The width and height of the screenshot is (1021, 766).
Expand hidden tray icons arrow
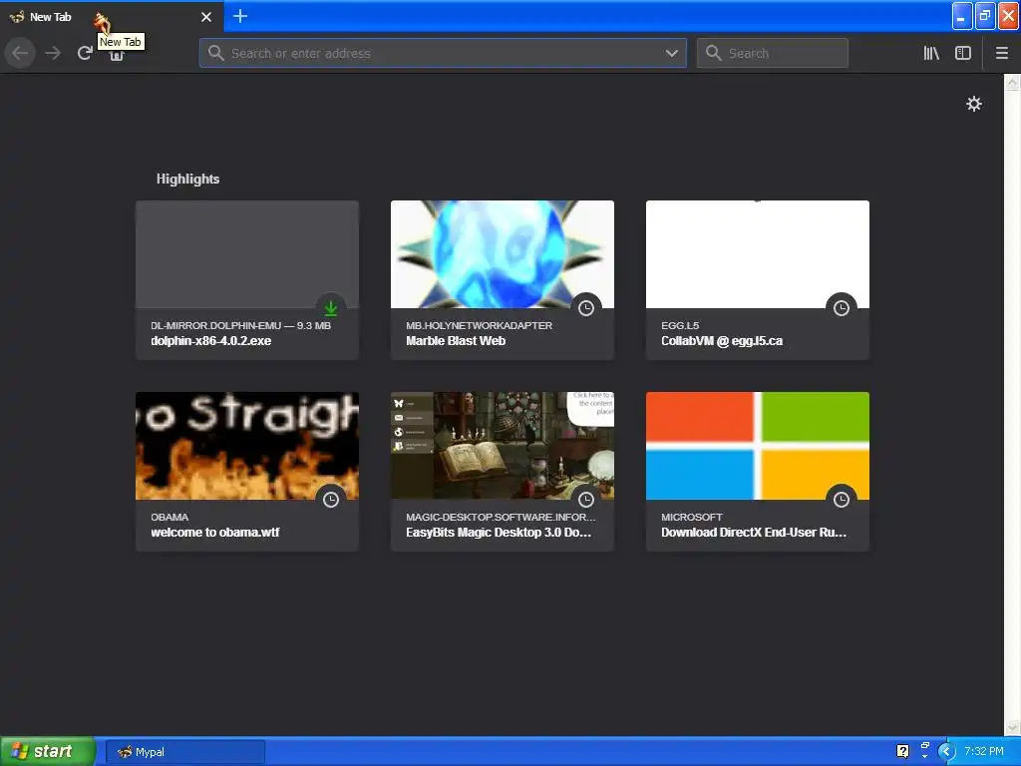[946, 752]
